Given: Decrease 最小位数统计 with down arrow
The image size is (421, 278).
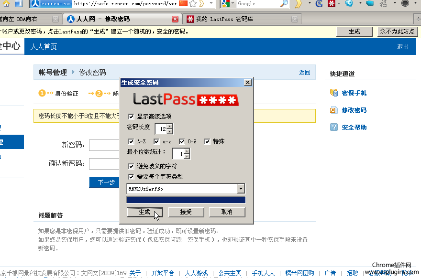Looking at the screenshot, I should [187, 156].
